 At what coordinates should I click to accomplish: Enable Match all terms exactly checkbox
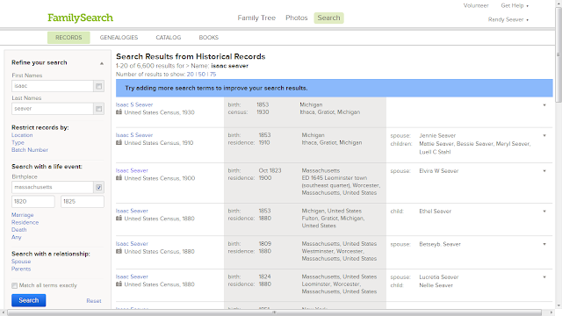click(x=14, y=285)
